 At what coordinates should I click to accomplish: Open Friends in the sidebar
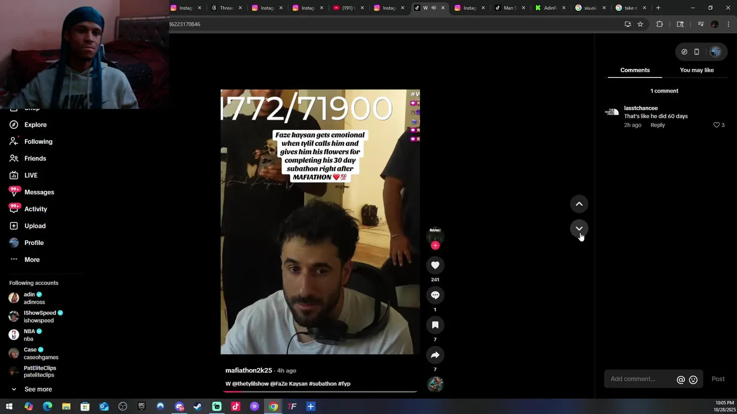tap(35, 158)
